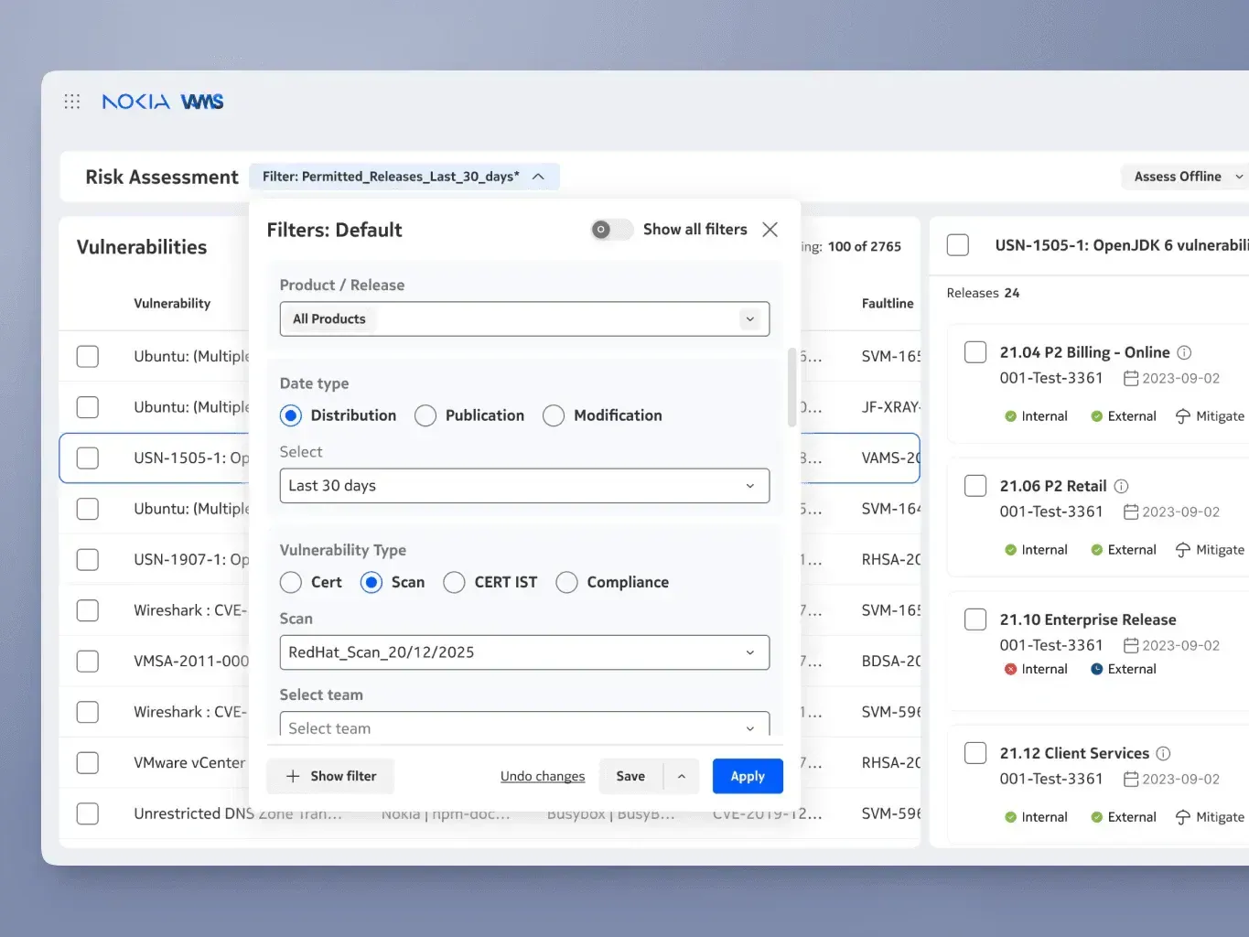Expand the Save options caret
The image size is (1249, 937).
[682, 776]
